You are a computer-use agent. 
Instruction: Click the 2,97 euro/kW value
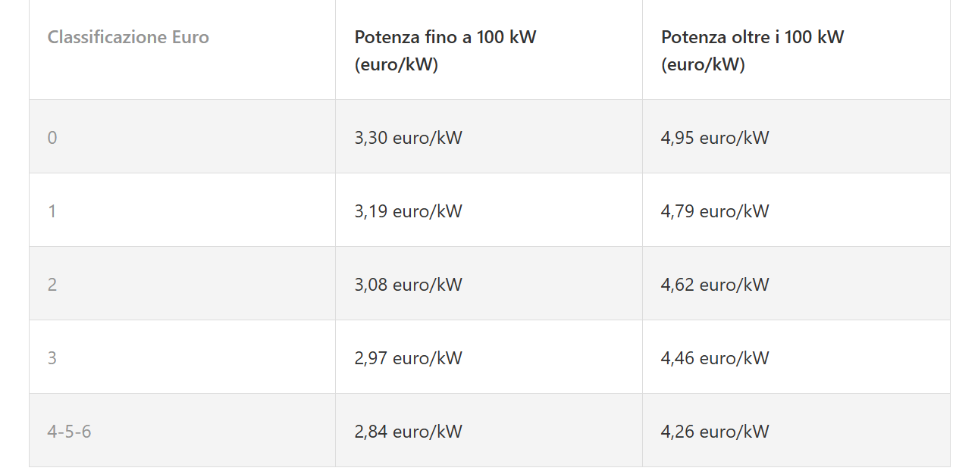coord(408,358)
